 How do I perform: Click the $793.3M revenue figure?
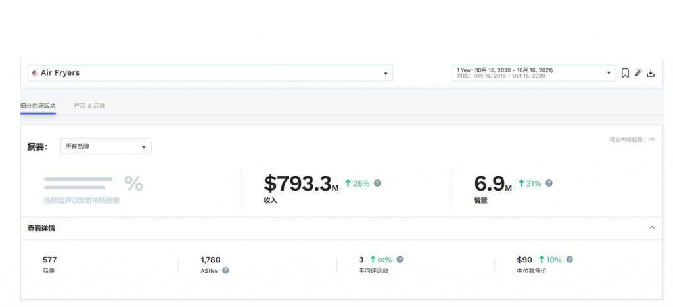(301, 183)
